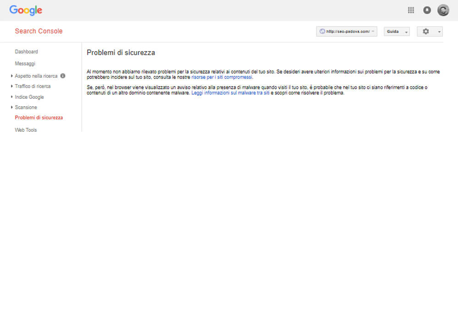Expand Indice Google section arrow
458x312 pixels.
(x=12, y=97)
